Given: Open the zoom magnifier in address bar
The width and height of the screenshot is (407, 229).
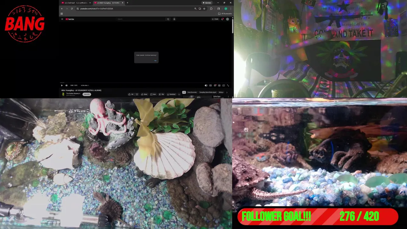Looking at the screenshot, I should [x=195, y=9].
